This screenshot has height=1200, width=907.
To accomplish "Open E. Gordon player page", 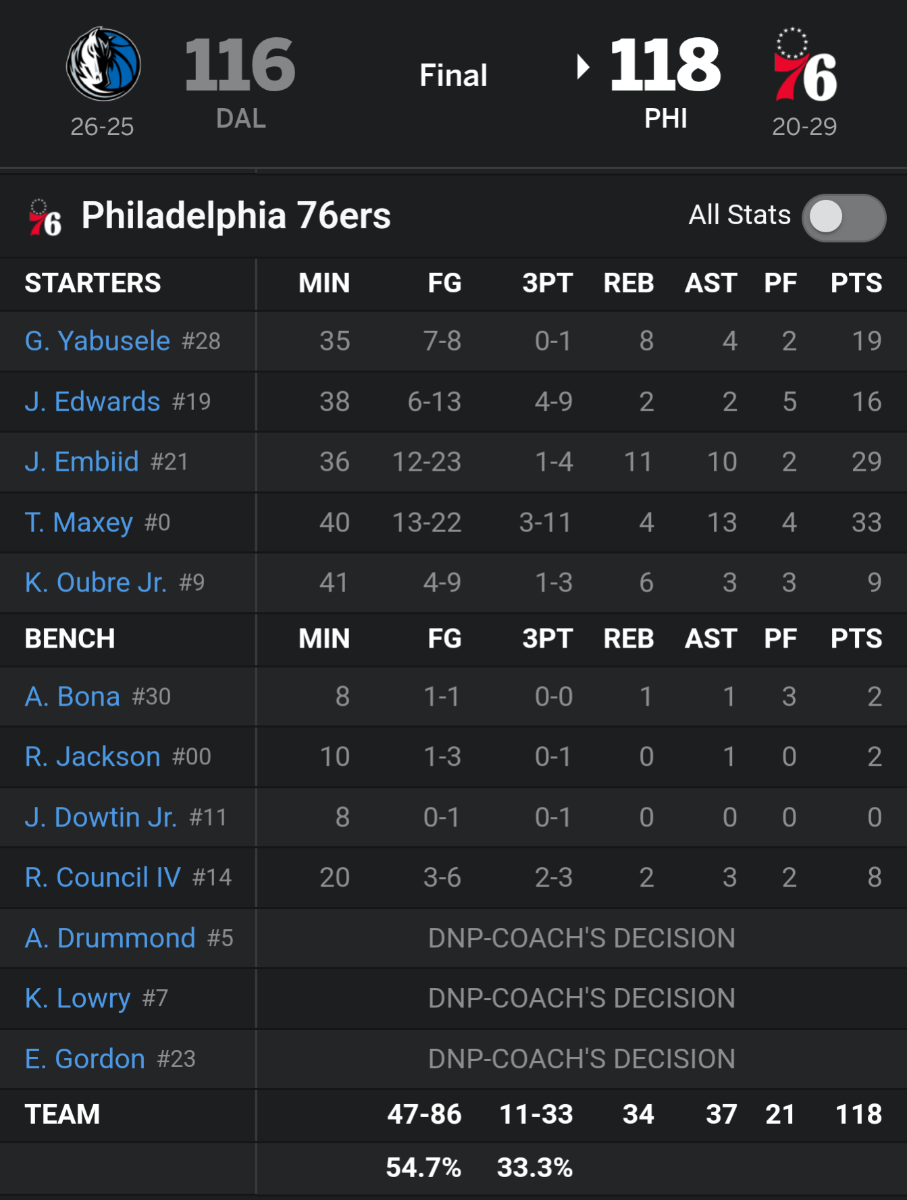I will tap(85, 1059).
